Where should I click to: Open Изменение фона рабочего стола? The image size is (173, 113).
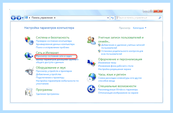(x=116, y=66)
